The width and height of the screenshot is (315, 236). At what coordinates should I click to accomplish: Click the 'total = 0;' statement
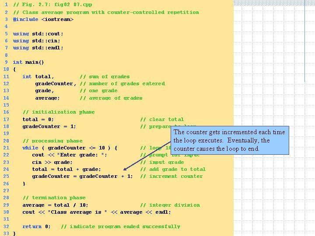(38, 119)
